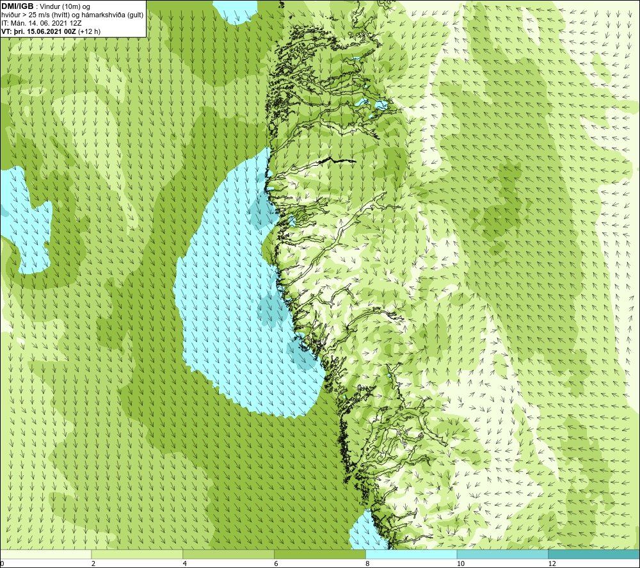Viewport: 640px width, 568px height.
Task: Click the darkest teal legend band above 12
Action: click(x=595, y=554)
